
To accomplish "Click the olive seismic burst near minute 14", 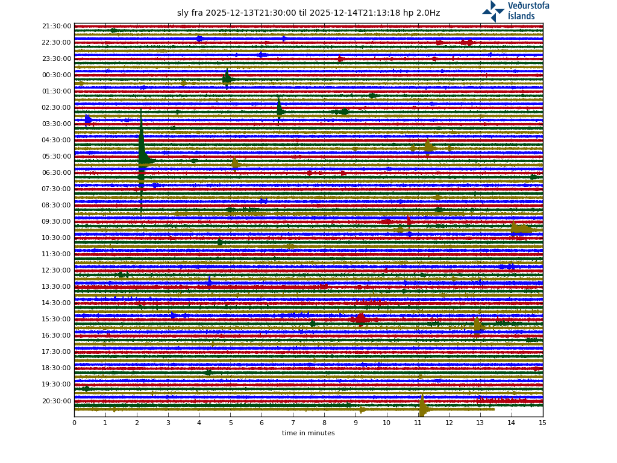I will click(519, 228).
